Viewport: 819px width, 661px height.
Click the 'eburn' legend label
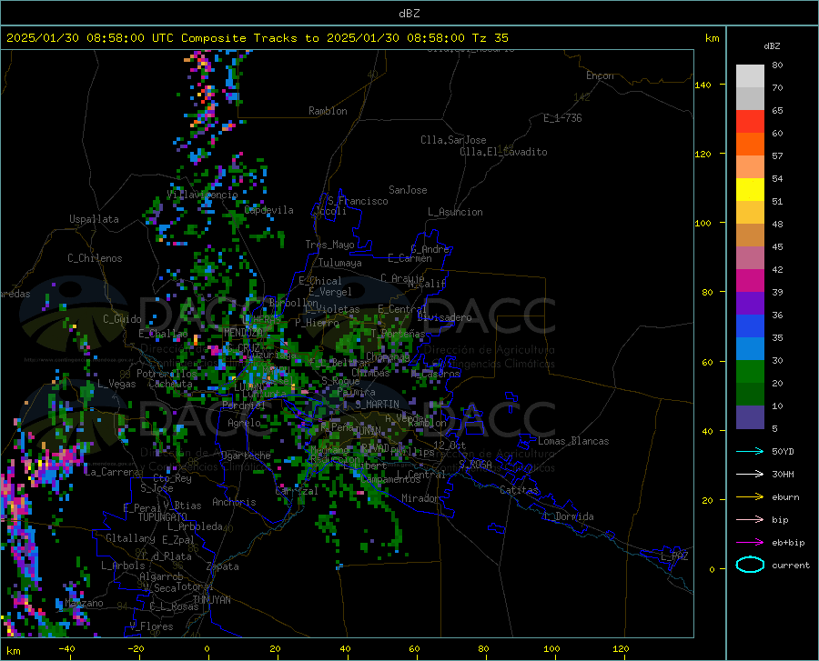(x=785, y=497)
